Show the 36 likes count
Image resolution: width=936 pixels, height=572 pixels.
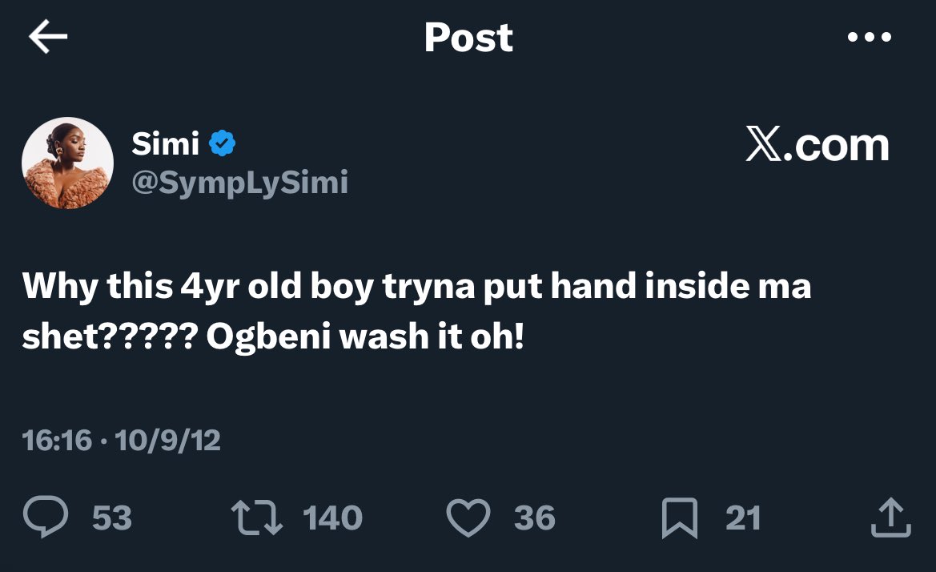(x=535, y=518)
